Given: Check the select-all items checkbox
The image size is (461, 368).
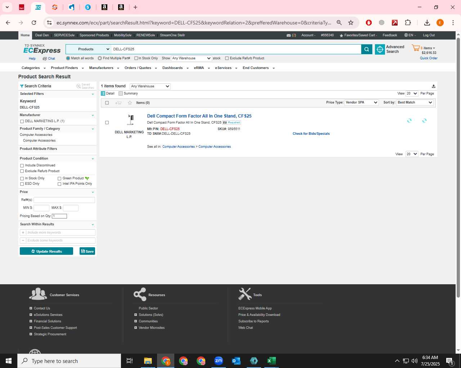Looking at the screenshot, I should (107, 103).
